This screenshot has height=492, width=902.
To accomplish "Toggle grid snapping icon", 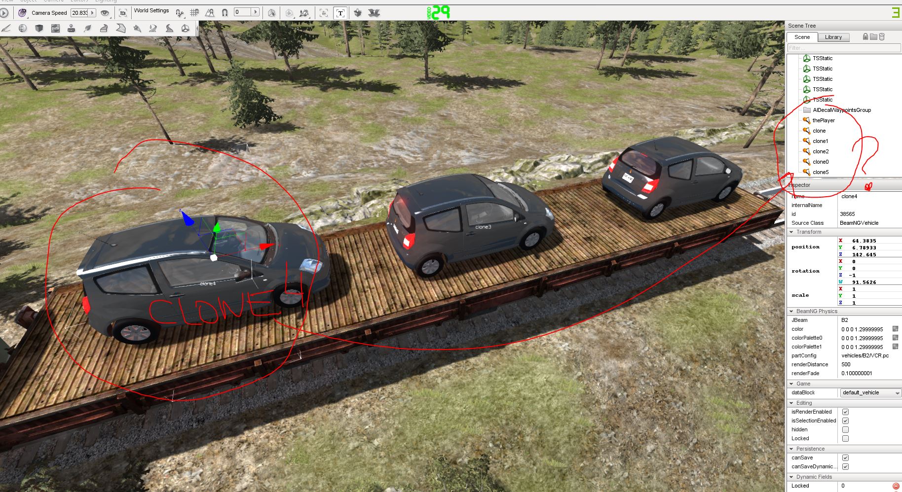I will 194,13.
